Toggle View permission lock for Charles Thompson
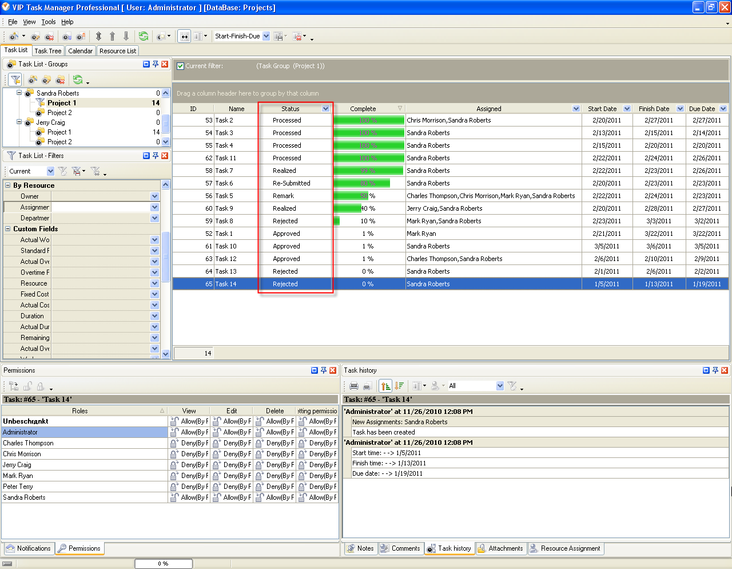Viewport: 732px width, 569px height. pos(174,443)
